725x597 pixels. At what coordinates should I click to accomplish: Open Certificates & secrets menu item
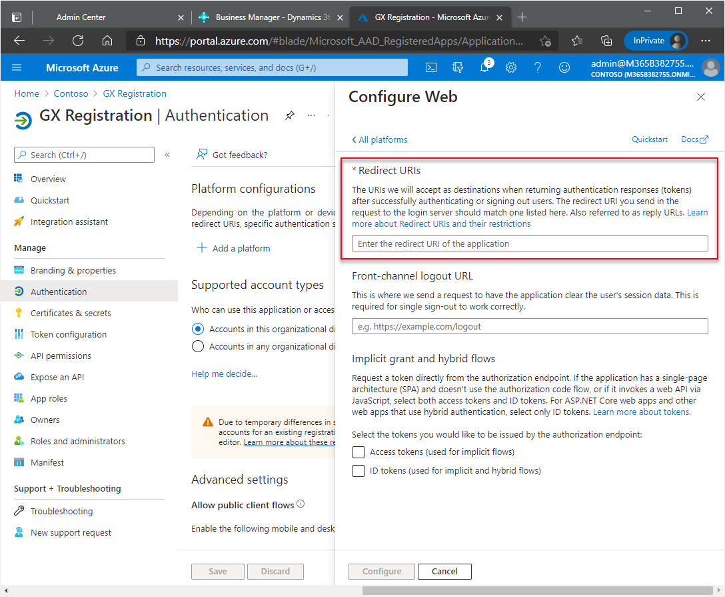pos(71,313)
